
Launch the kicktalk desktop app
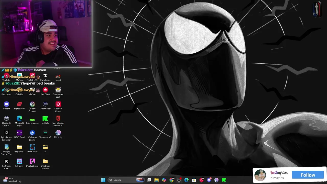pyautogui.click(x=45, y=120)
